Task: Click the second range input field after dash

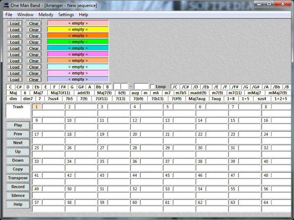Action: coord(141,87)
